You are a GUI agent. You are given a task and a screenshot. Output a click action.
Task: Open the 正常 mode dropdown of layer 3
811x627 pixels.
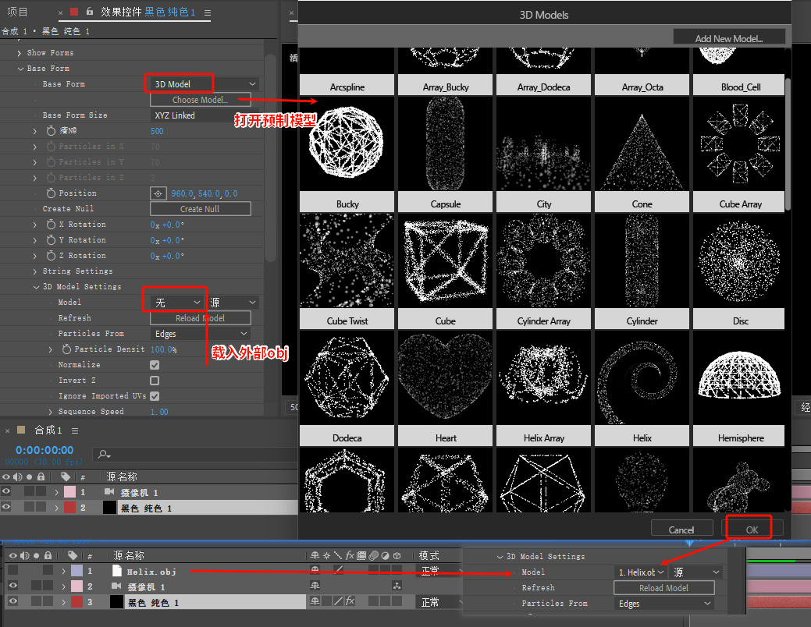439,602
